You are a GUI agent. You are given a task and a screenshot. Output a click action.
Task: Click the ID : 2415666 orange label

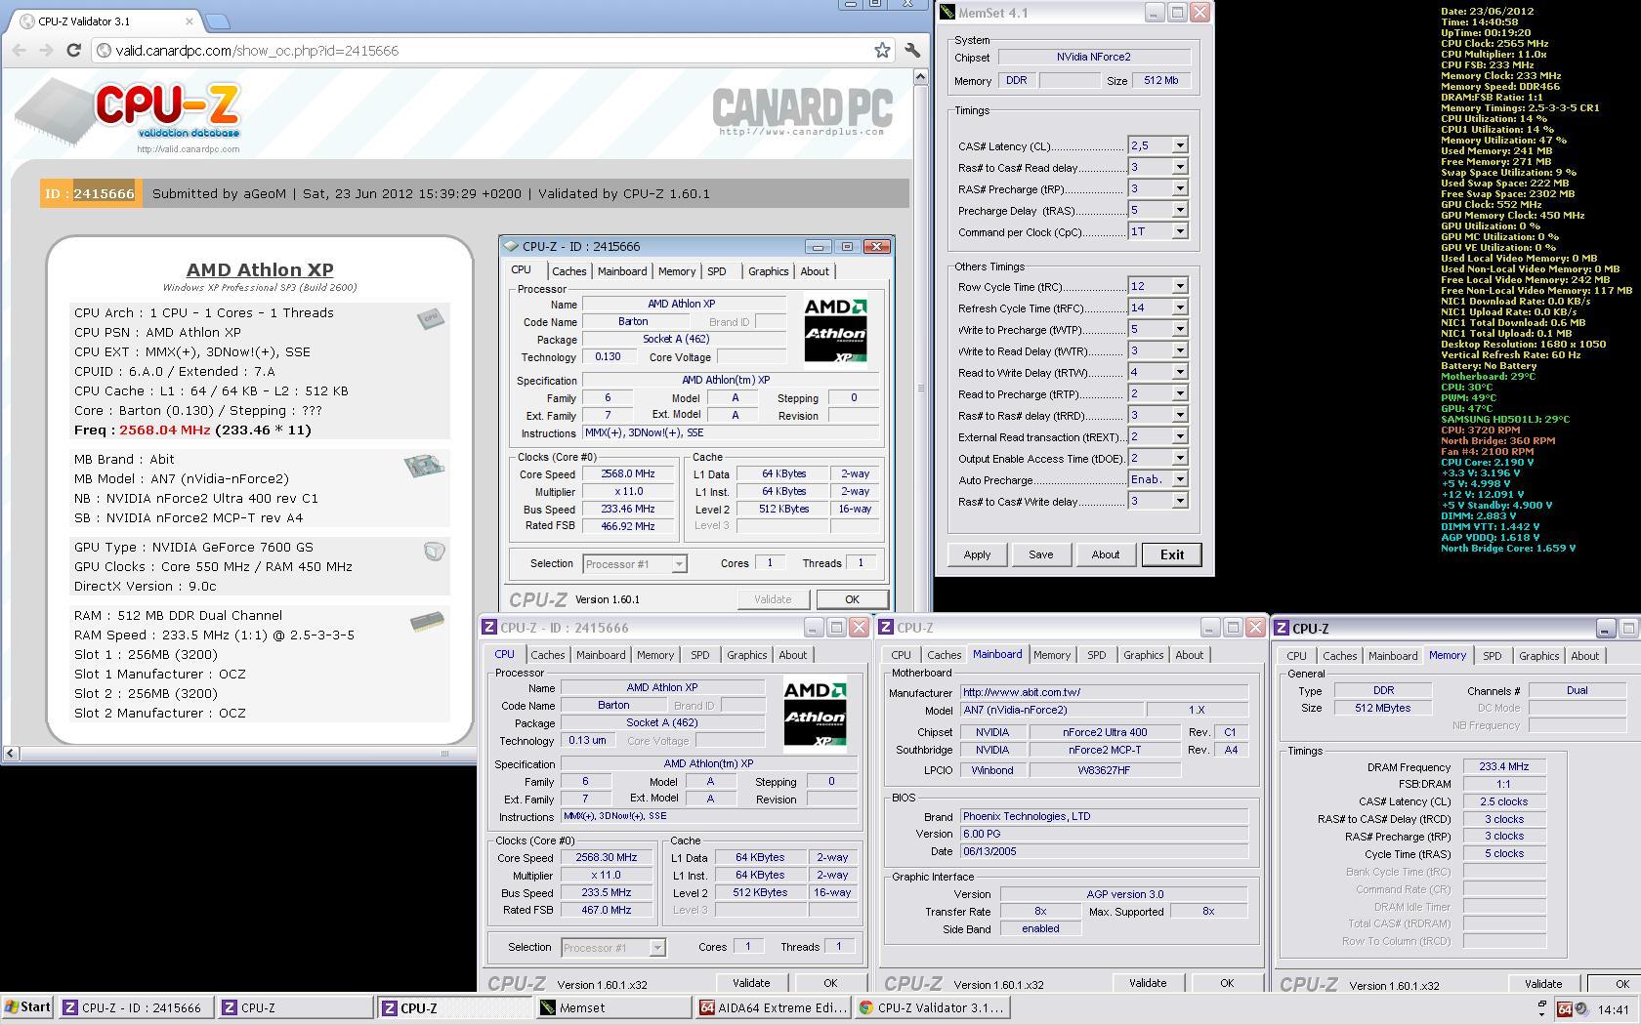(91, 193)
